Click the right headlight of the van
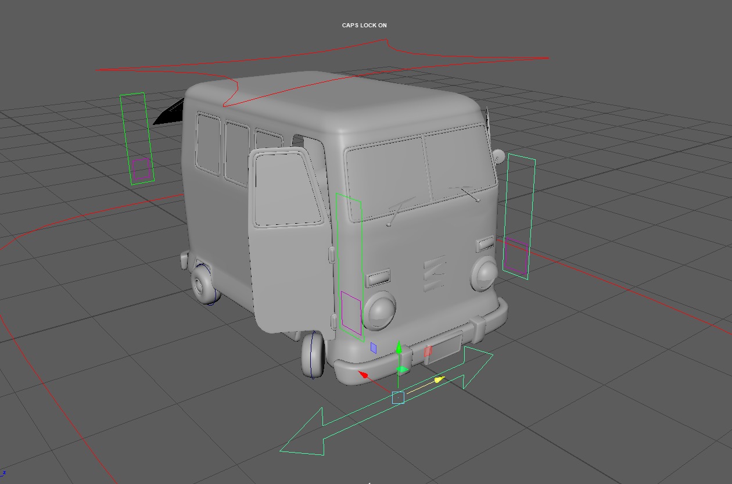The height and width of the screenshot is (484, 732). [x=484, y=274]
